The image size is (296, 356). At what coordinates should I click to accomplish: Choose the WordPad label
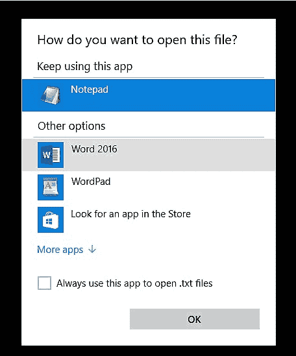(91, 182)
